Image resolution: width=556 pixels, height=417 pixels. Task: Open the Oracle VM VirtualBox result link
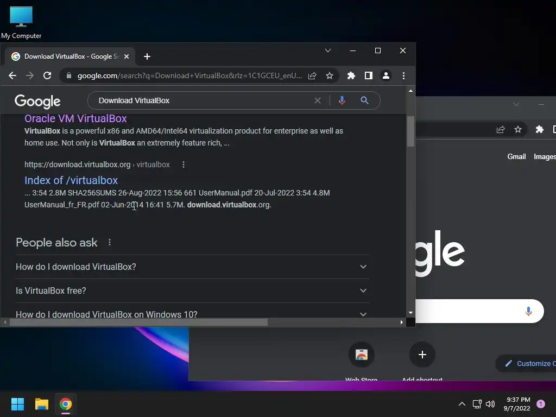pyautogui.click(x=75, y=118)
